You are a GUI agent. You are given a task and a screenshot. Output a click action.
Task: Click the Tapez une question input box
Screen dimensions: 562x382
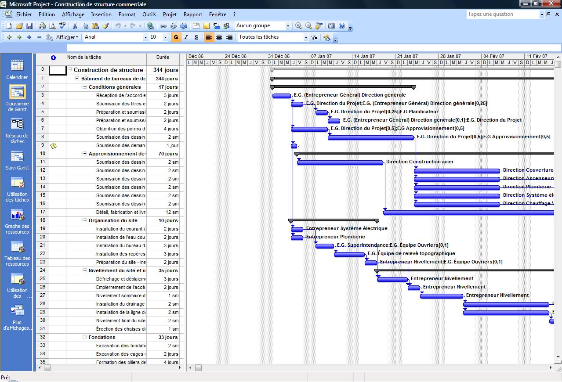coord(503,14)
